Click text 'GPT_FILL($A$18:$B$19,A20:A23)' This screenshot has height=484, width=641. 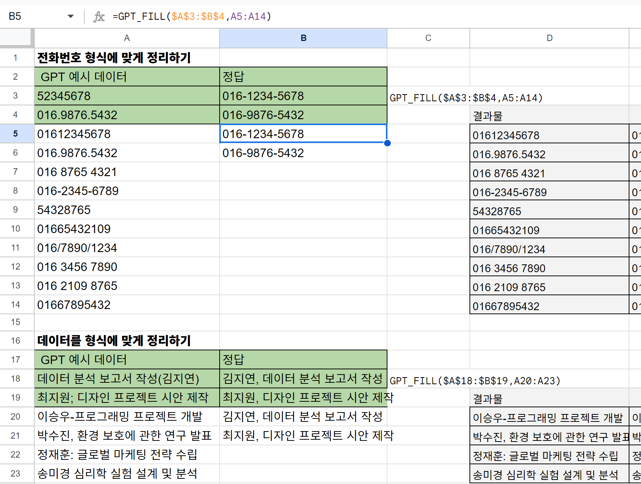(x=475, y=381)
